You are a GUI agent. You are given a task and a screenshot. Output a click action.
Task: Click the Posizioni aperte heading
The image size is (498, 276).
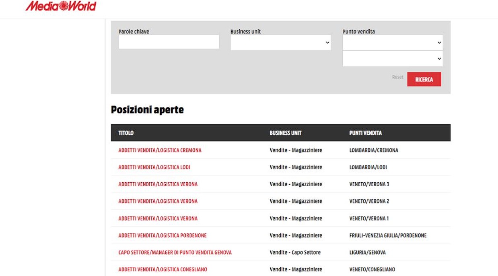[147, 109]
